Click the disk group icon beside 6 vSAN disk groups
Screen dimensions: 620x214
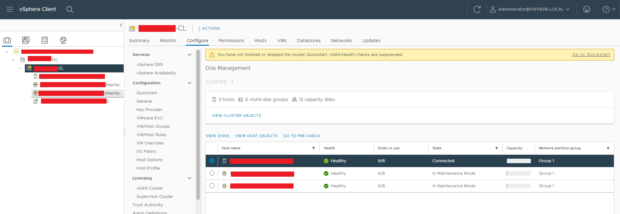(241, 99)
